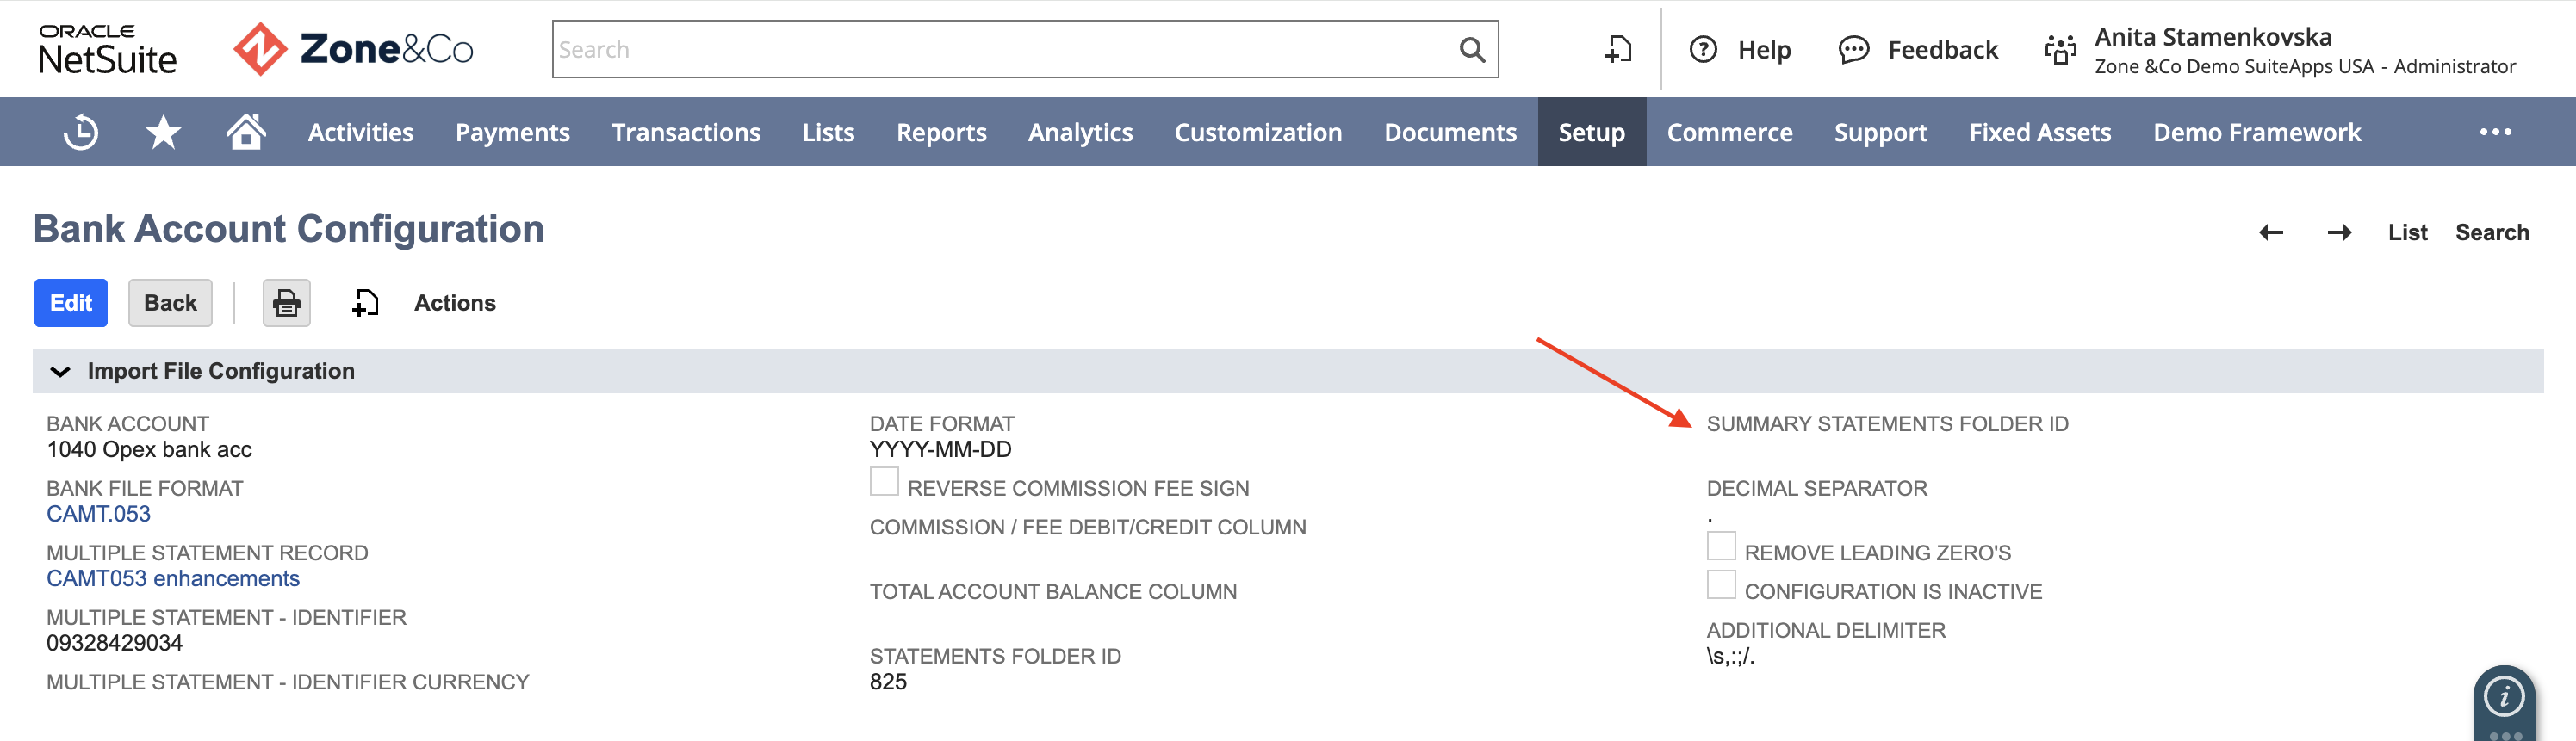Open the role switcher icon

click(2061, 50)
